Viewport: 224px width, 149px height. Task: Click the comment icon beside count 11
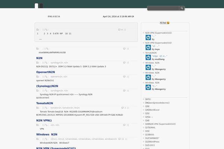119,139
